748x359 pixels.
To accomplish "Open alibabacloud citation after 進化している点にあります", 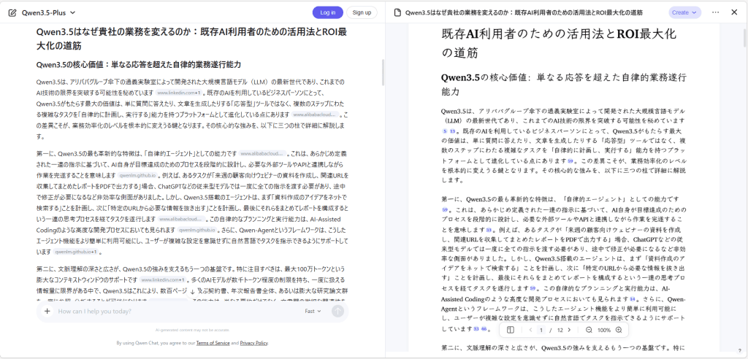I will pyautogui.click(x=316, y=115).
